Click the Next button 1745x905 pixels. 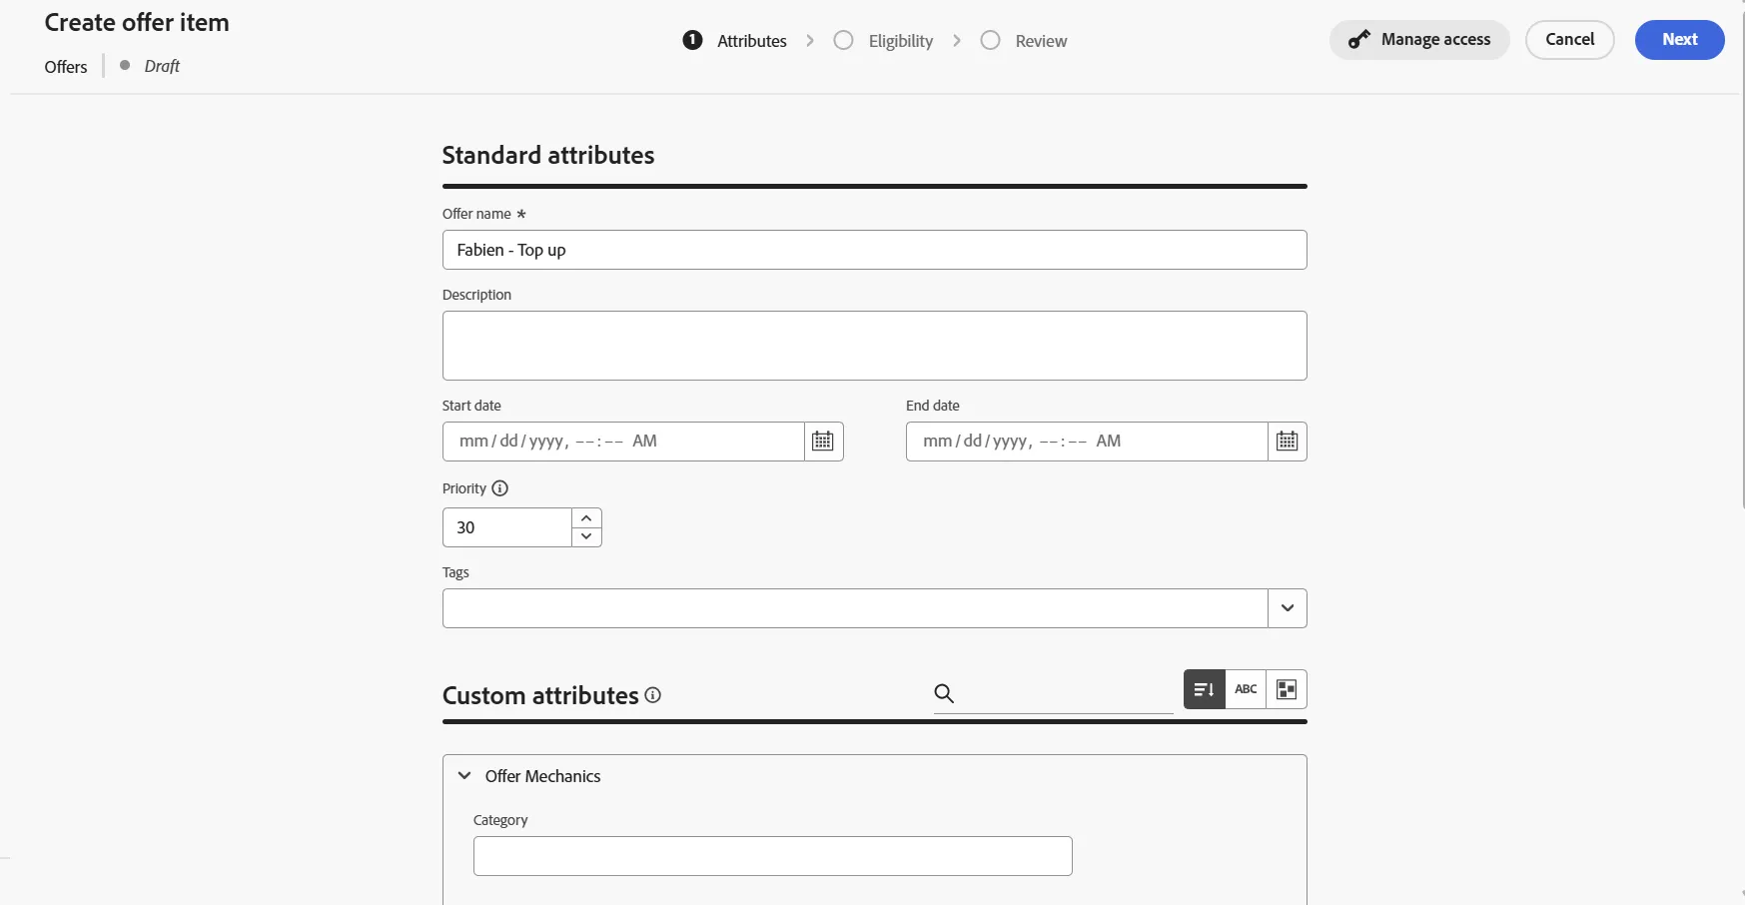coord(1680,40)
